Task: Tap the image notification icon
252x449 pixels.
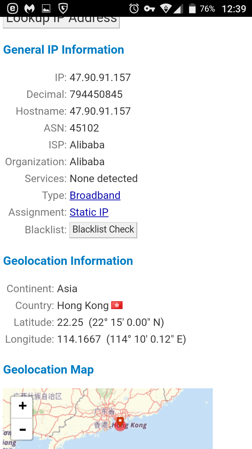Action: coord(46,8)
